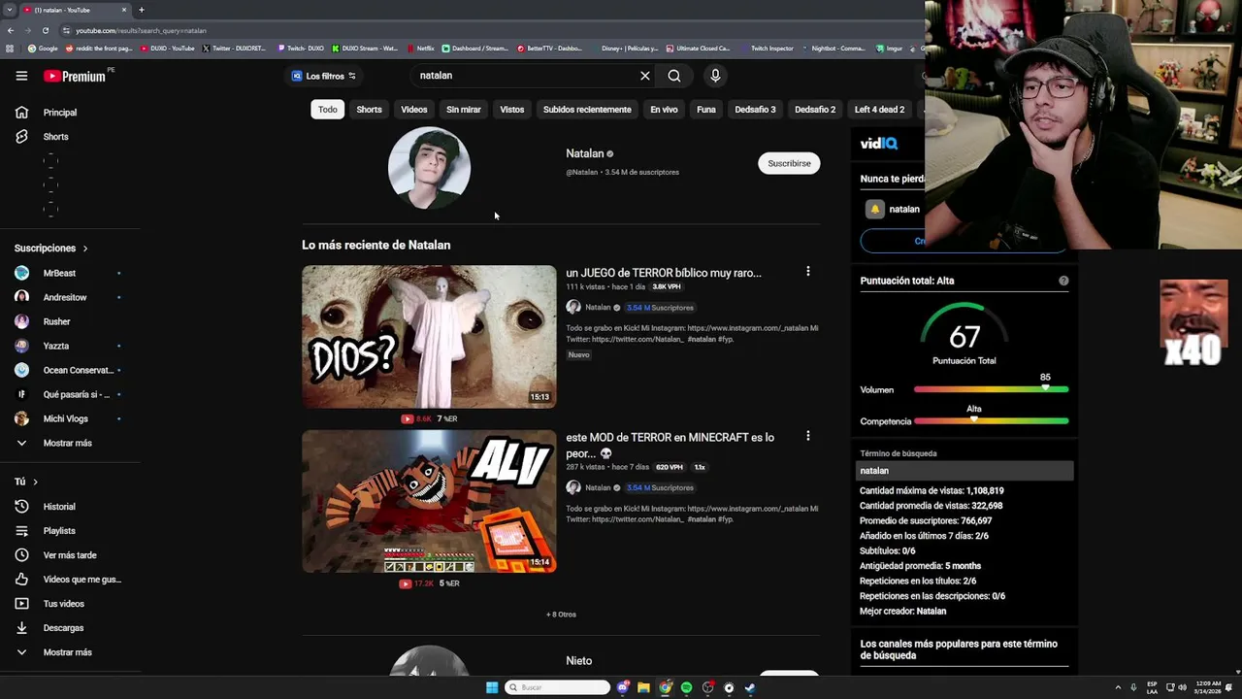Select the Dedsafio 3 chip
Image resolution: width=1242 pixels, height=699 pixels.
[x=755, y=110]
